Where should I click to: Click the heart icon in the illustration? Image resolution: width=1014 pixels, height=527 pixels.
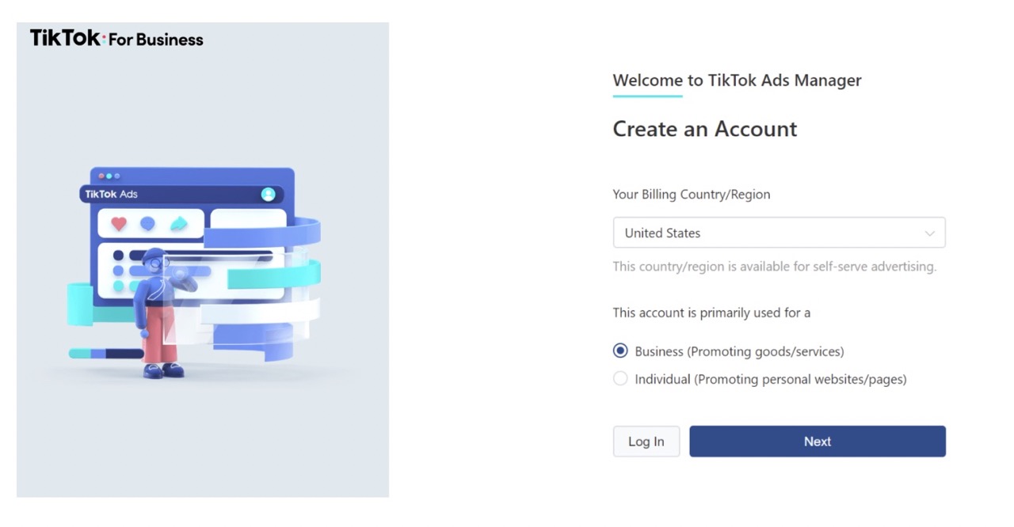(x=119, y=224)
